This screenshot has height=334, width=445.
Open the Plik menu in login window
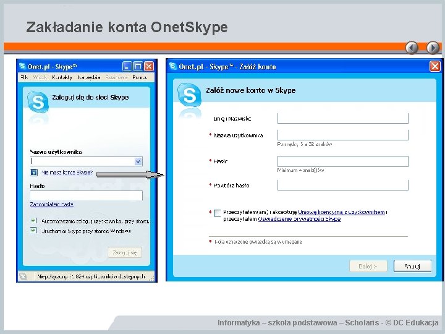(24, 77)
